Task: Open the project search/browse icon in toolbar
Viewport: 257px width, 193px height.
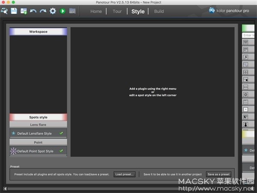Action: pyautogui.click(x=4, y=11)
